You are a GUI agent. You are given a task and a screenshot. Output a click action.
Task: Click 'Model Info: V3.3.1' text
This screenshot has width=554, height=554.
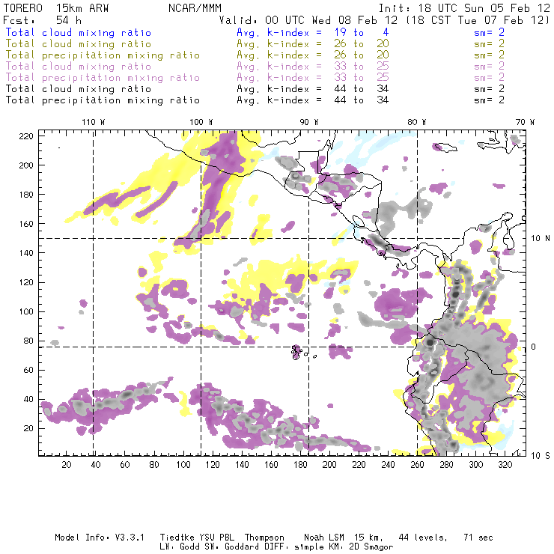[x=100, y=538]
